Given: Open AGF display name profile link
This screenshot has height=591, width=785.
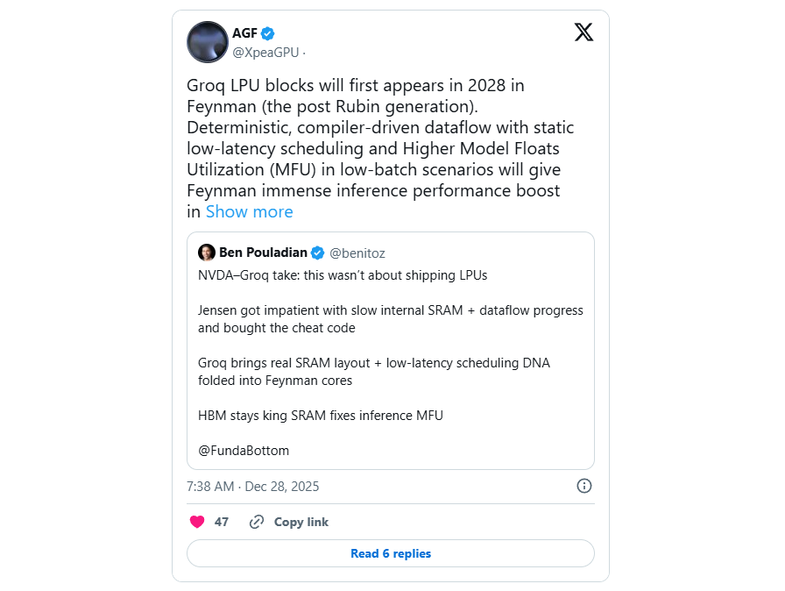Looking at the screenshot, I should 244,33.
